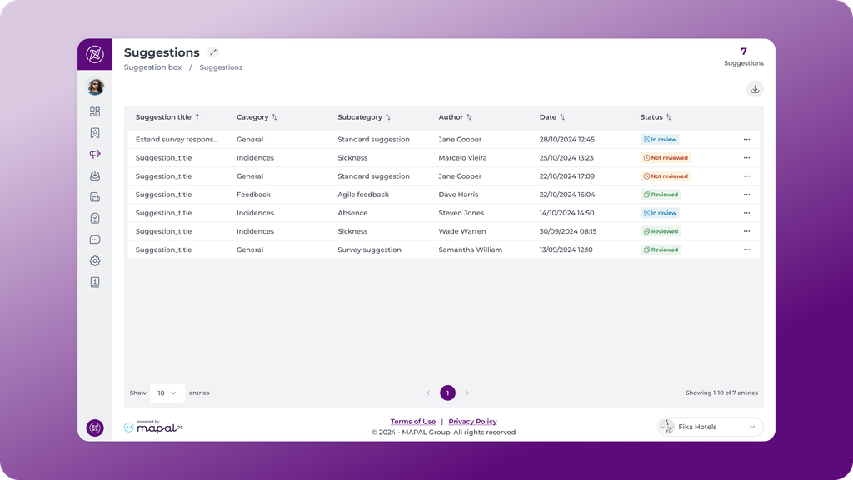Open actions menu for Marcelo Vieira row
Image resolution: width=853 pixels, height=480 pixels.
746,158
